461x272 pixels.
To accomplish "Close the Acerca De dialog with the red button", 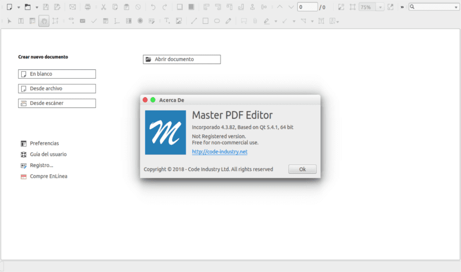I will (x=145, y=100).
